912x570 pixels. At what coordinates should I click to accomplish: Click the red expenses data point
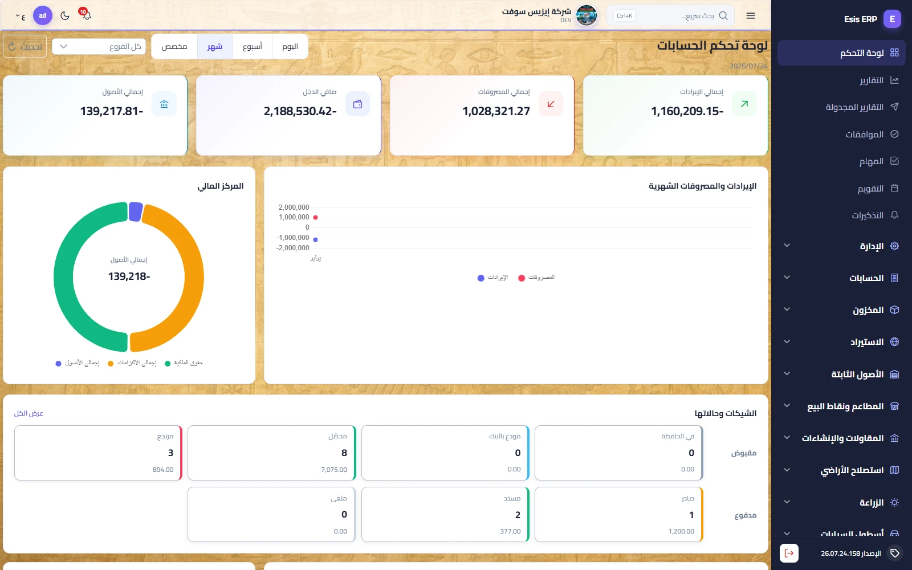click(x=315, y=217)
